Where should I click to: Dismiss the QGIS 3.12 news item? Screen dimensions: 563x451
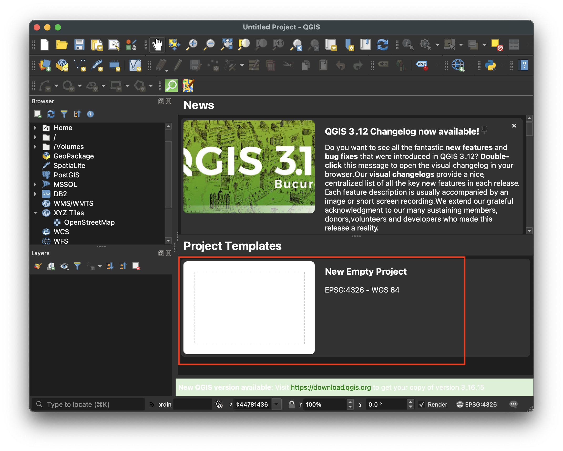click(514, 126)
